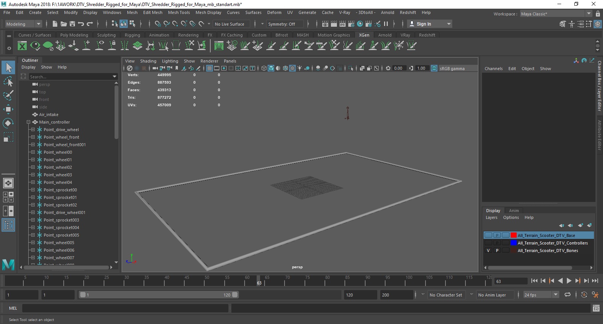The image size is (603, 324).
Task: Click the blue color swatch of Controllers layer
Action: [514, 243]
